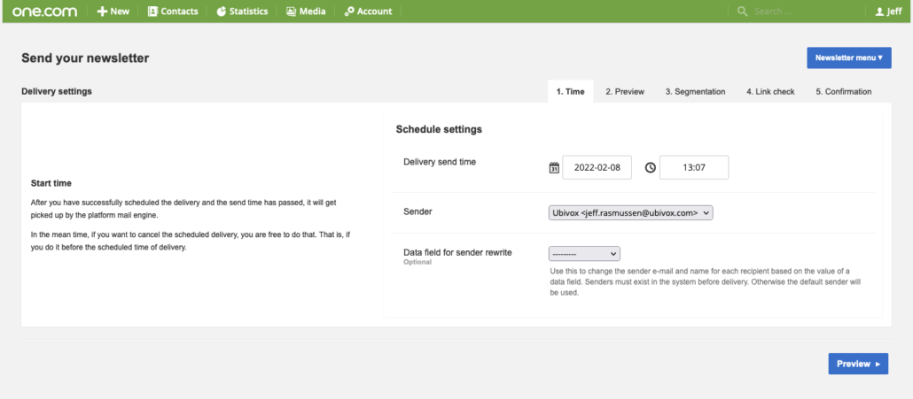Viewport: 913px width, 399px height.
Task: Select the 4. Link check tab
Action: [x=770, y=92]
